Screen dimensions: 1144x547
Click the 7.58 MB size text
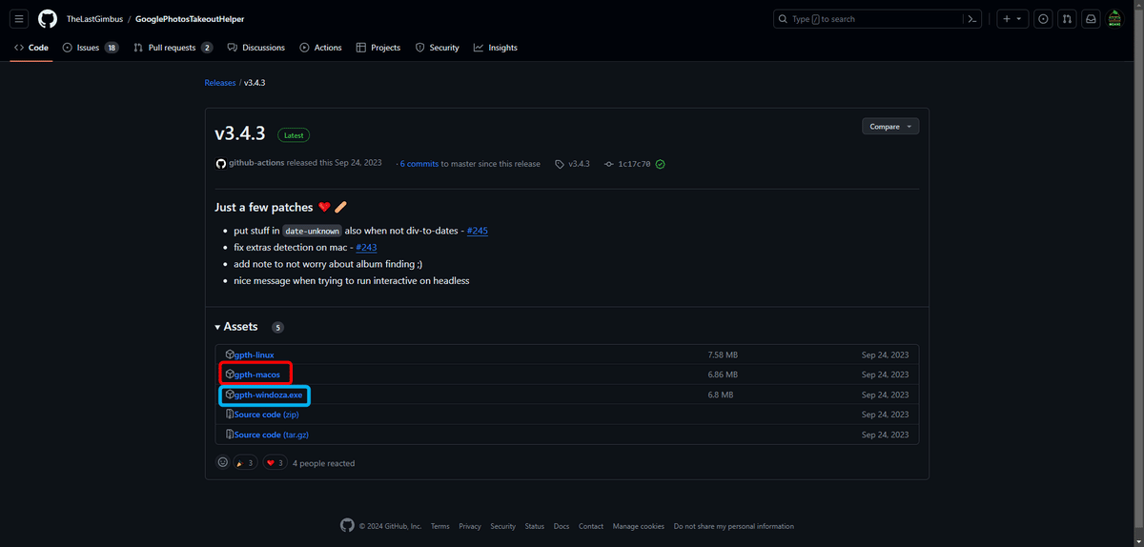[723, 355]
